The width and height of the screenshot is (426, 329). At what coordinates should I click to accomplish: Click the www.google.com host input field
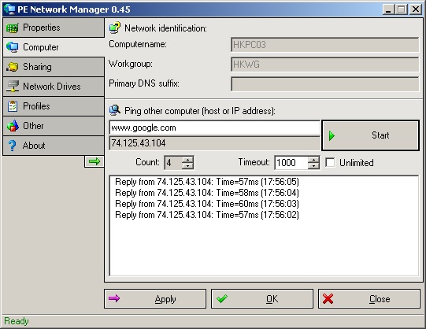point(215,128)
